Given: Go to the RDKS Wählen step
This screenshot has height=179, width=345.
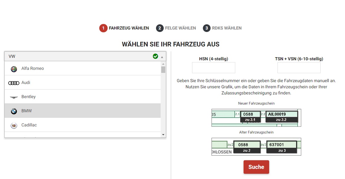Looking at the screenshot, I should (227, 28).
